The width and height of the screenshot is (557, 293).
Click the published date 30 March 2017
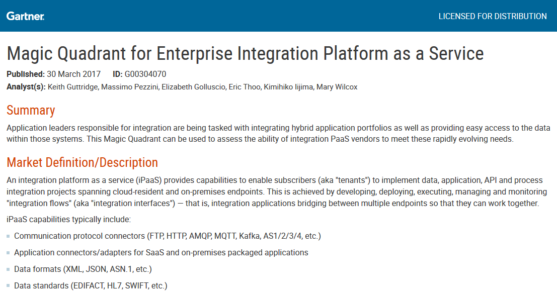(74, 74)
